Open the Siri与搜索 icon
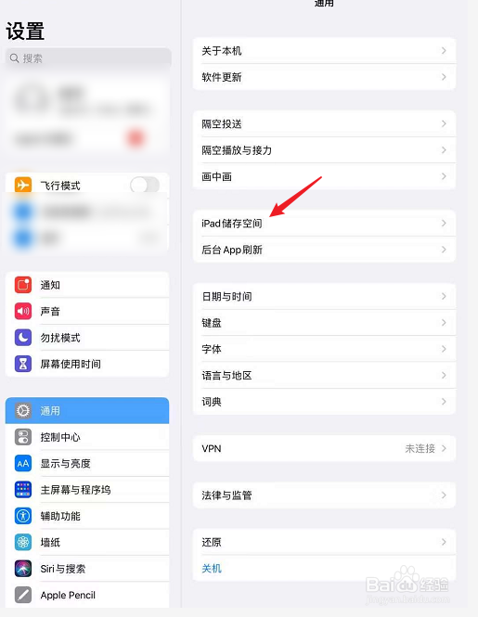This screenshot has height=617, width=478. pyautogui.click(x=23, y=569)
